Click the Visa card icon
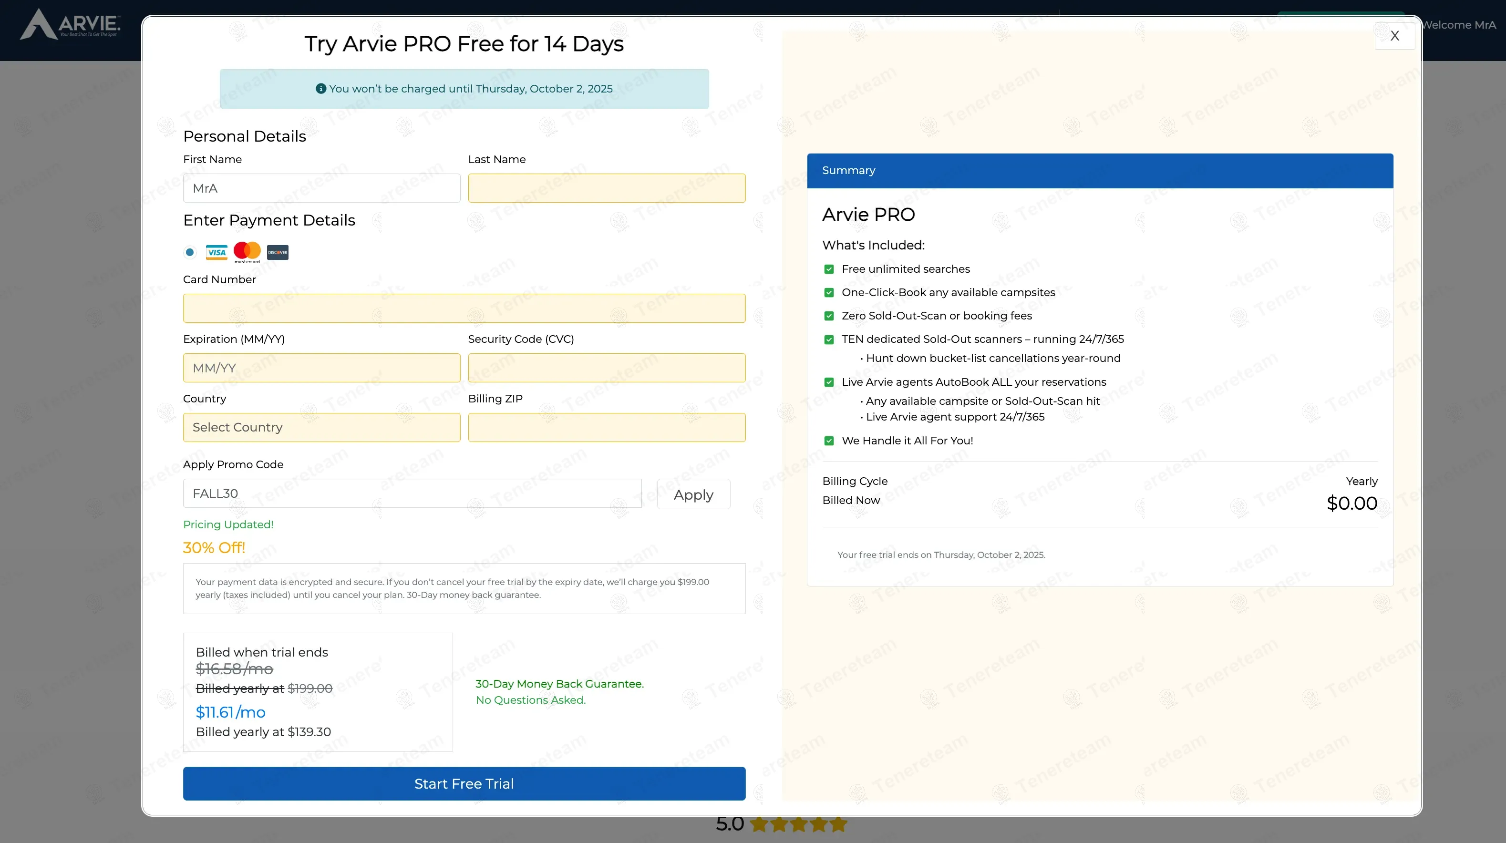Screen dimensions: 1506x843 [217, 252]
